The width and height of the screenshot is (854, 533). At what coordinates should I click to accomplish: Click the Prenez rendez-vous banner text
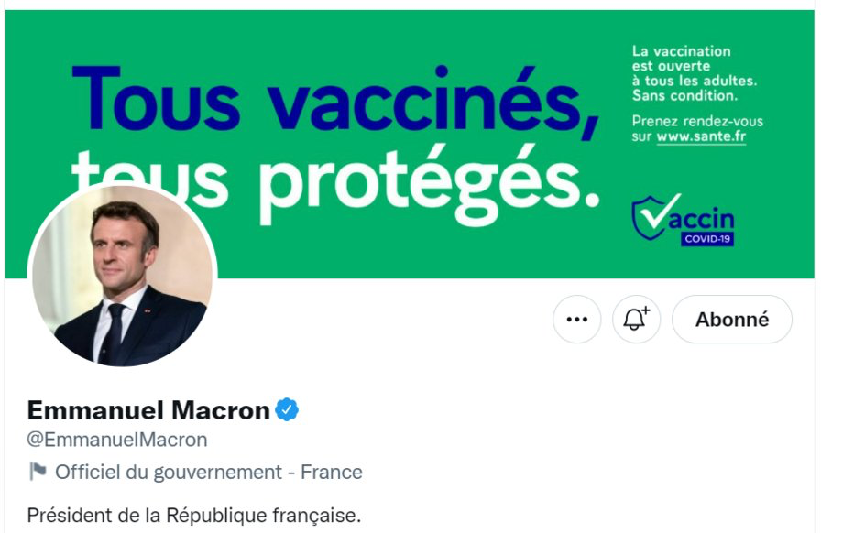697,121
